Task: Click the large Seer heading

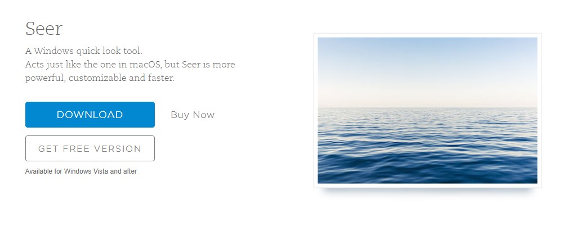Action: pos(44,29)
